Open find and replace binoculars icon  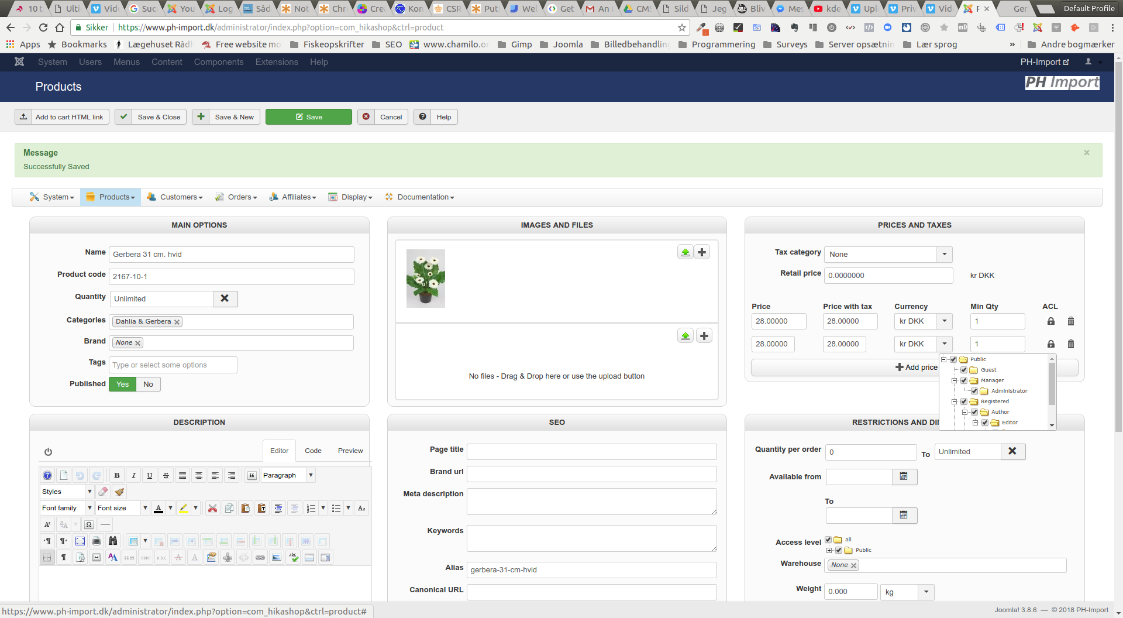113,541
